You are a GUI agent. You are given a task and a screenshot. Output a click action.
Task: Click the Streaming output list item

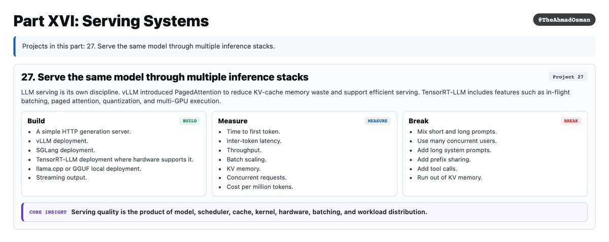coord(61,178)
